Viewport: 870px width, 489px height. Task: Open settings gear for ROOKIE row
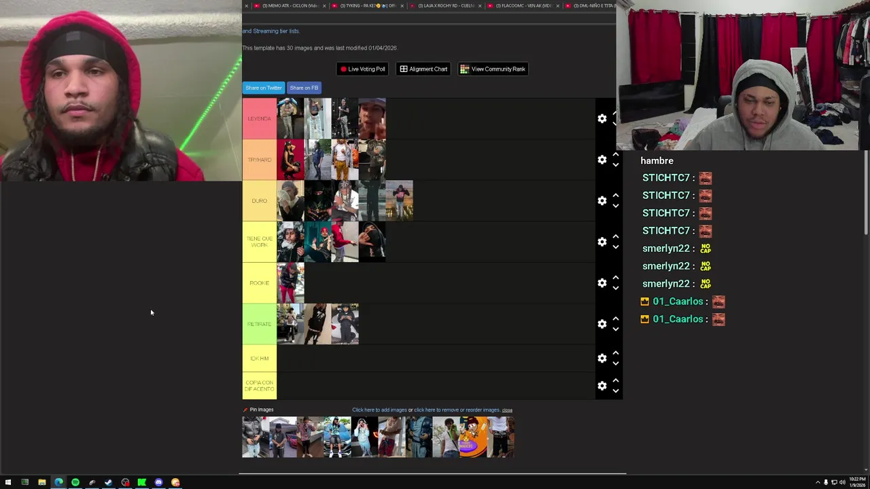[602, 283]
